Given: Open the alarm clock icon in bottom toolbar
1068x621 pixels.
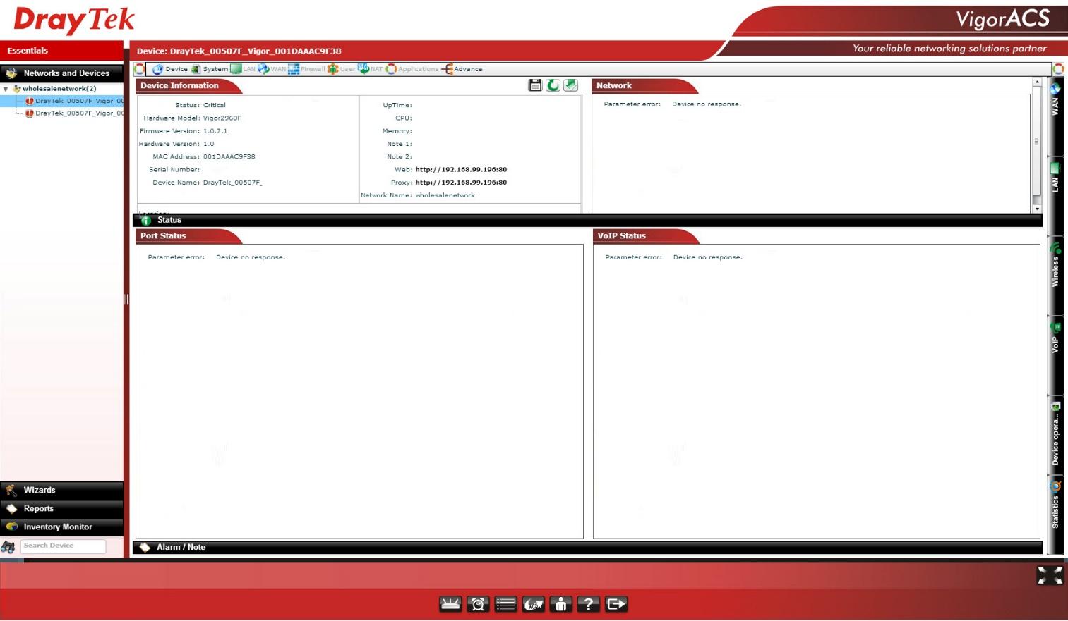Looking at the screenshot, I should click(x=478, y=604).
